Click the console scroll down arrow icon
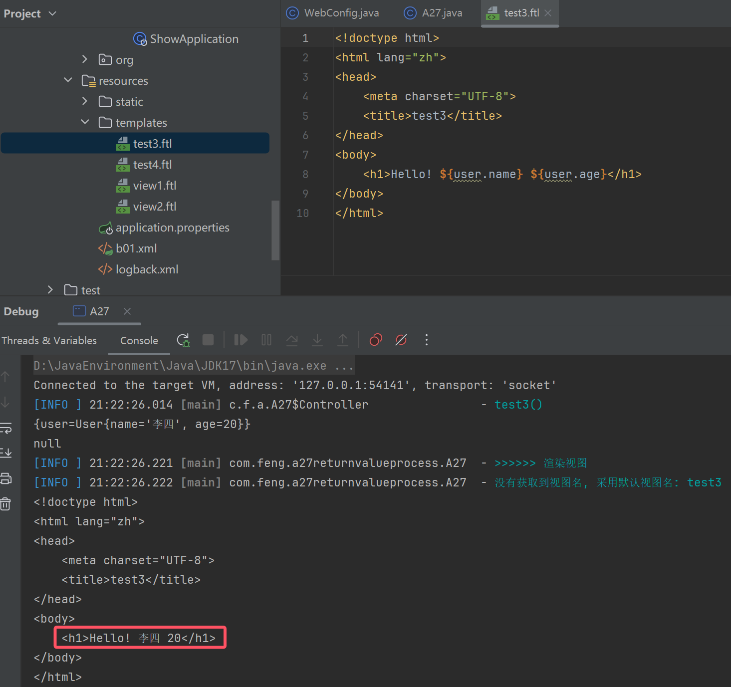This screenshot has height=687, width=731. [5, 402]
